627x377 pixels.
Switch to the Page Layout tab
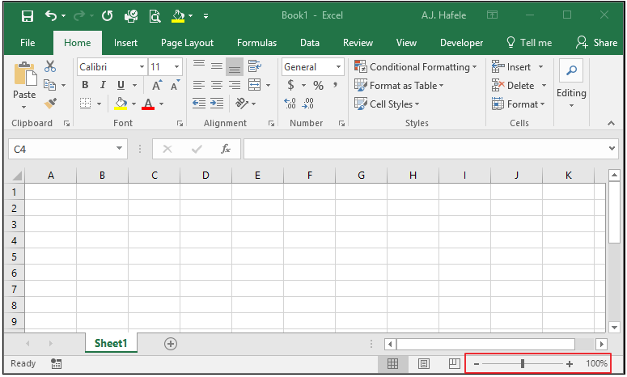(187, 43)
